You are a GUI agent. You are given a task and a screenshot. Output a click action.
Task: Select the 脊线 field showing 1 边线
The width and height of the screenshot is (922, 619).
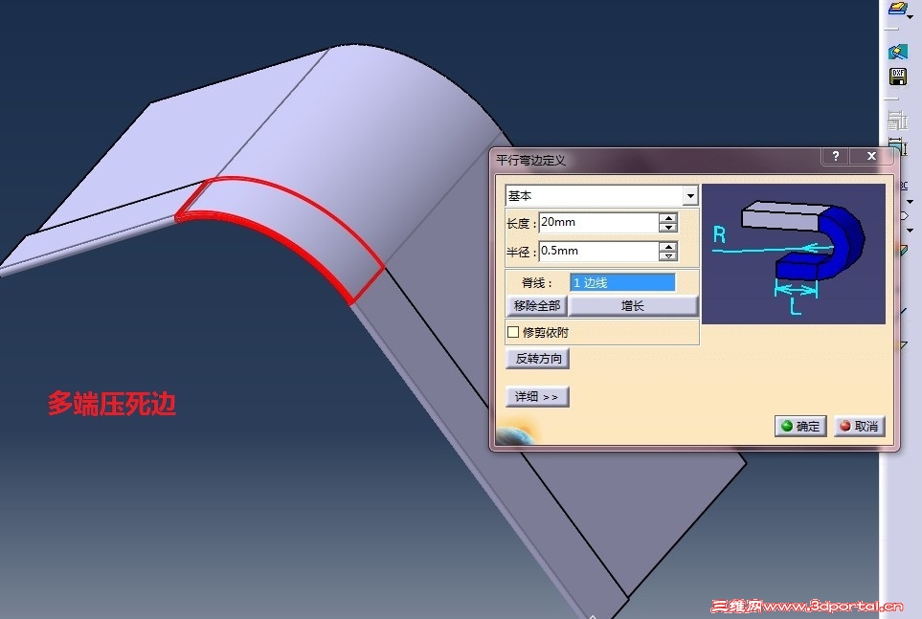pos(622,283)
